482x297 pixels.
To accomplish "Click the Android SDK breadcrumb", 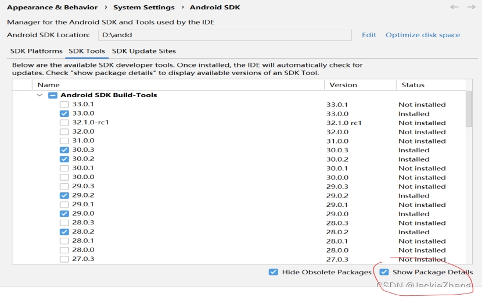I will pos(215,8).
